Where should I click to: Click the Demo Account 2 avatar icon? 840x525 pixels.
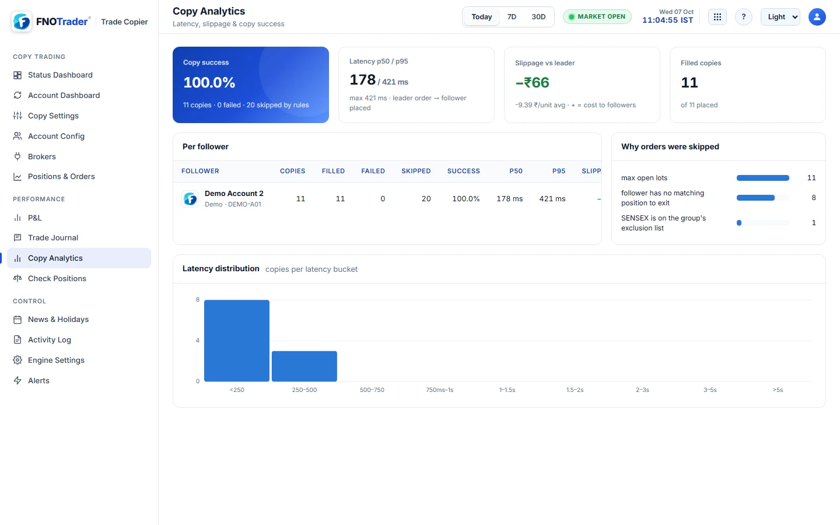point(190,199)
